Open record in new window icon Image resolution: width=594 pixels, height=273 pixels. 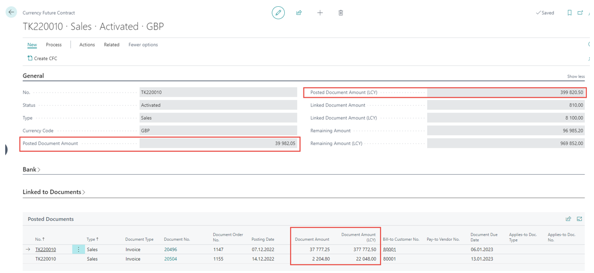pyautogui.click(x=580, y=13)
